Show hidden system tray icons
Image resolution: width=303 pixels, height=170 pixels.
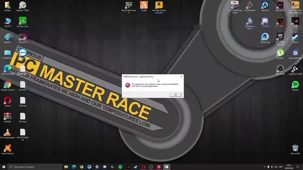(x=265, y=167)
